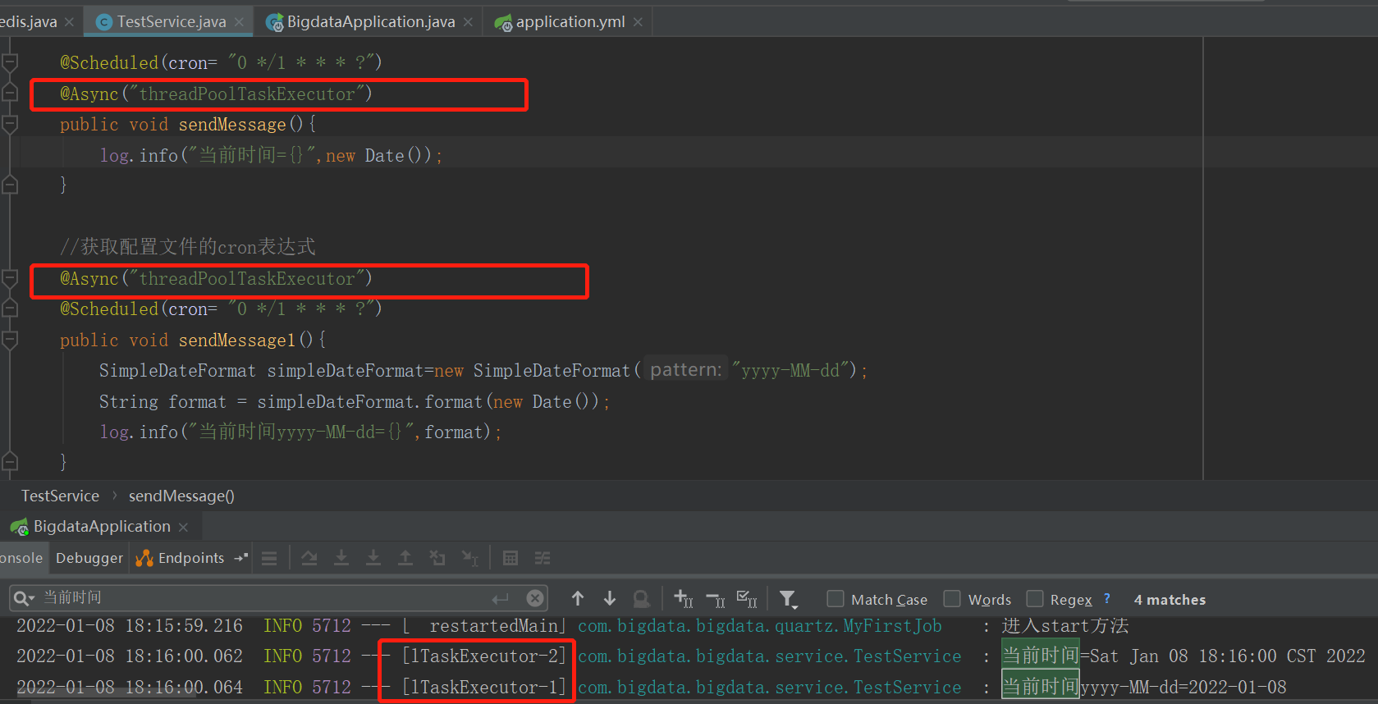Click the Force Step Into debugger icon
This screenshot has height=704, width=1378.
tap(373, 559)
